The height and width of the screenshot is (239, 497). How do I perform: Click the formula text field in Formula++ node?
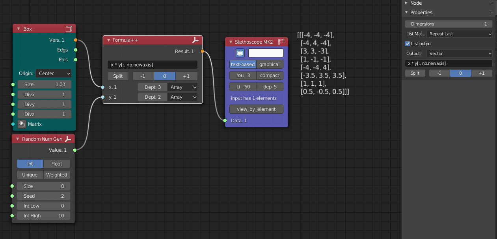[153, 64]
